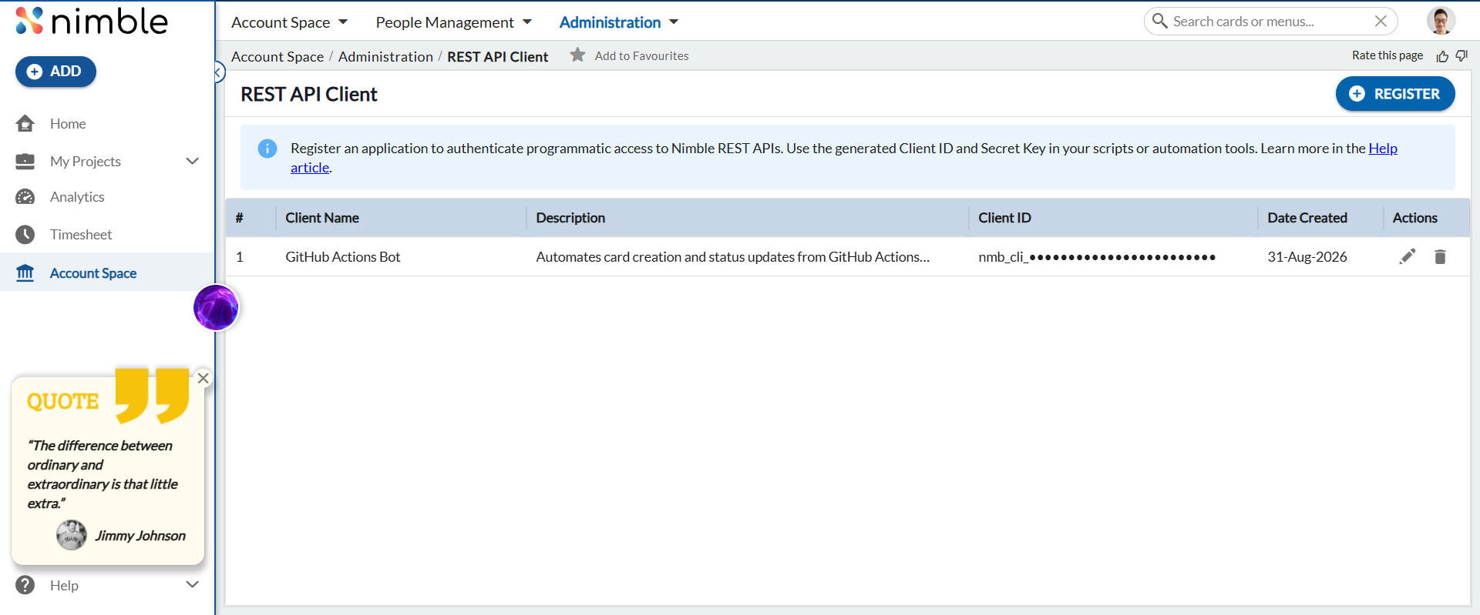Open the user profile avatar

click(1441, 21)
